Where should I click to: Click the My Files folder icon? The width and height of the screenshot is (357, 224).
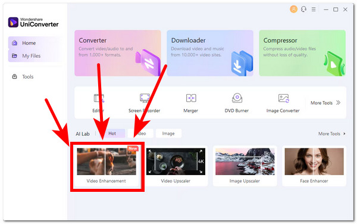[x=14, y=56]
